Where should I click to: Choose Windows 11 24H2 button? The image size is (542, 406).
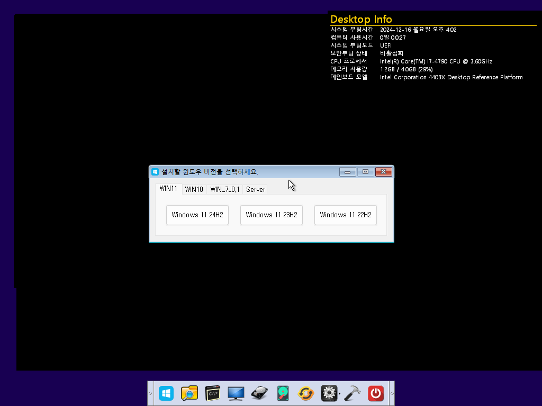click(x=197, y=215)
